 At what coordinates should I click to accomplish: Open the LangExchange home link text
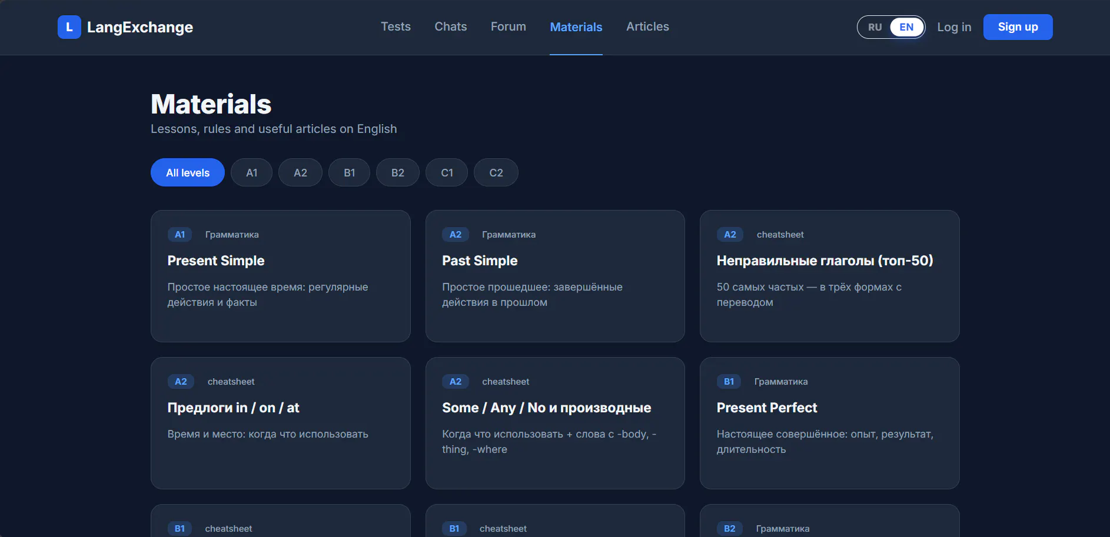coord(140,27)
